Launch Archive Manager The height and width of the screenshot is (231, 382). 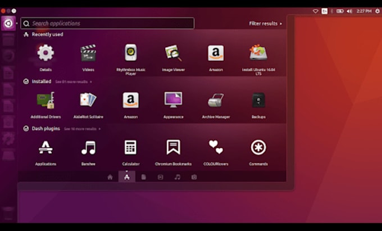point(216,100)
